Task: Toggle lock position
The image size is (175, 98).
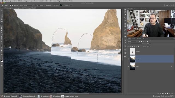Action: pos(135,46)
